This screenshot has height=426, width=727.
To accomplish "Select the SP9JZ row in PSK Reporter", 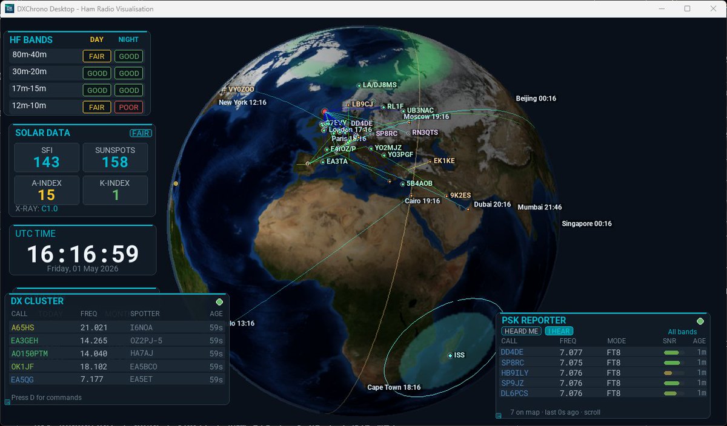I will [x=603, y=383].
